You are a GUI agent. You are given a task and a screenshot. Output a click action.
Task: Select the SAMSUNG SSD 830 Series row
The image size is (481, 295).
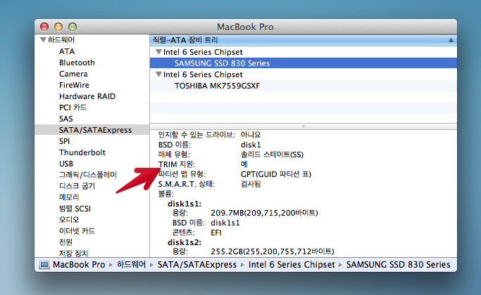click(x=304, y=63)
